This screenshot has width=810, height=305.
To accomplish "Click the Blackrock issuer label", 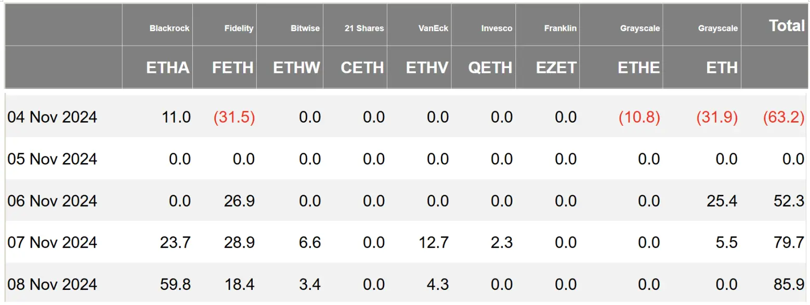I will pos(169,28).
